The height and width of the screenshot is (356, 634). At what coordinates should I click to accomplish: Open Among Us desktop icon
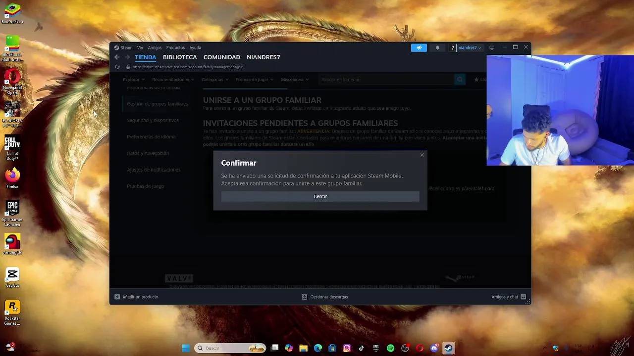tap(12, 245)
